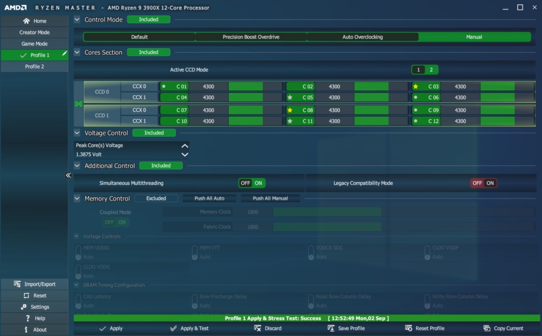Screen dimensions: 542x336
Task: Collapse the Control Mode section chevron
Action: coord(77,20)
